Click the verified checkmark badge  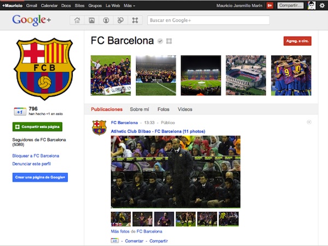tap(160, 41)
